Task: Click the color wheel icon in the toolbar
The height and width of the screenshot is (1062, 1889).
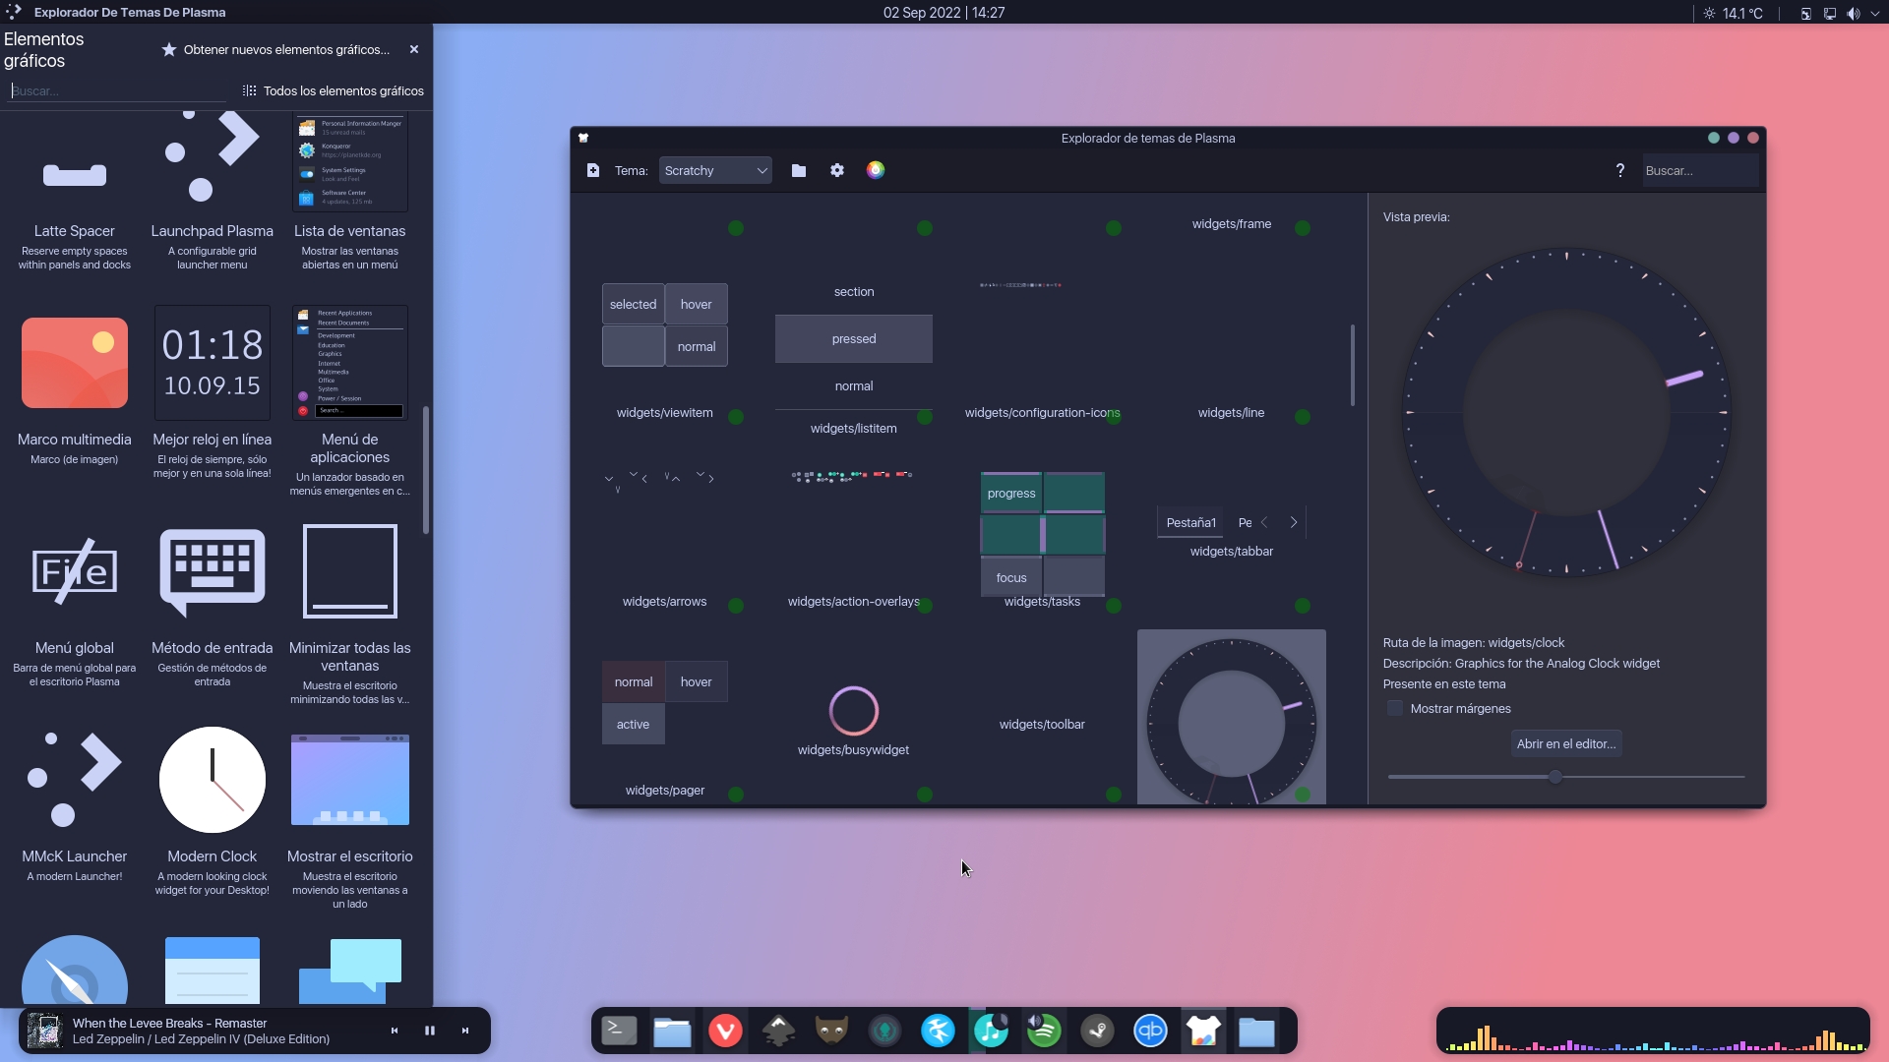Action: (876, 170)
